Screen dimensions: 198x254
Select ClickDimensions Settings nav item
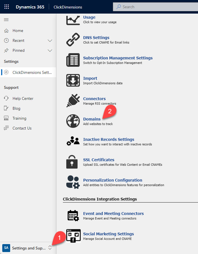(28, 72)
